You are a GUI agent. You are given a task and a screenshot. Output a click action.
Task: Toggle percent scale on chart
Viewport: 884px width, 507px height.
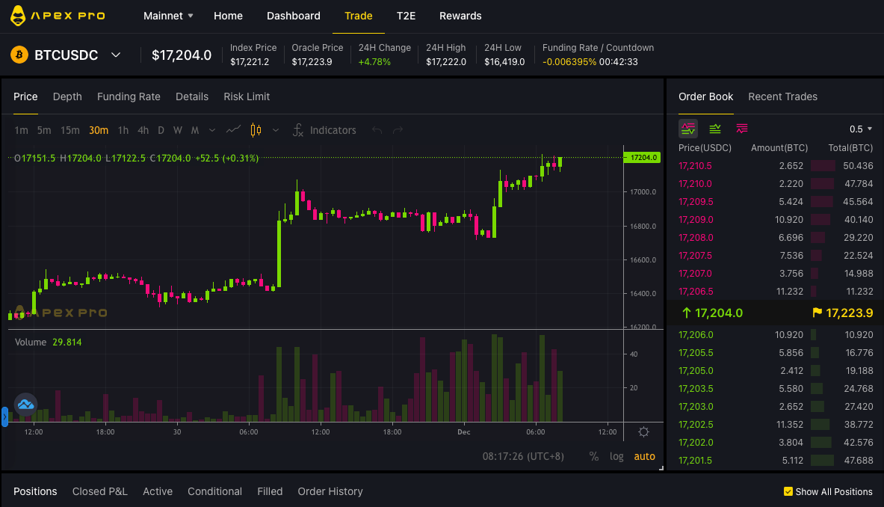[593, 456]
